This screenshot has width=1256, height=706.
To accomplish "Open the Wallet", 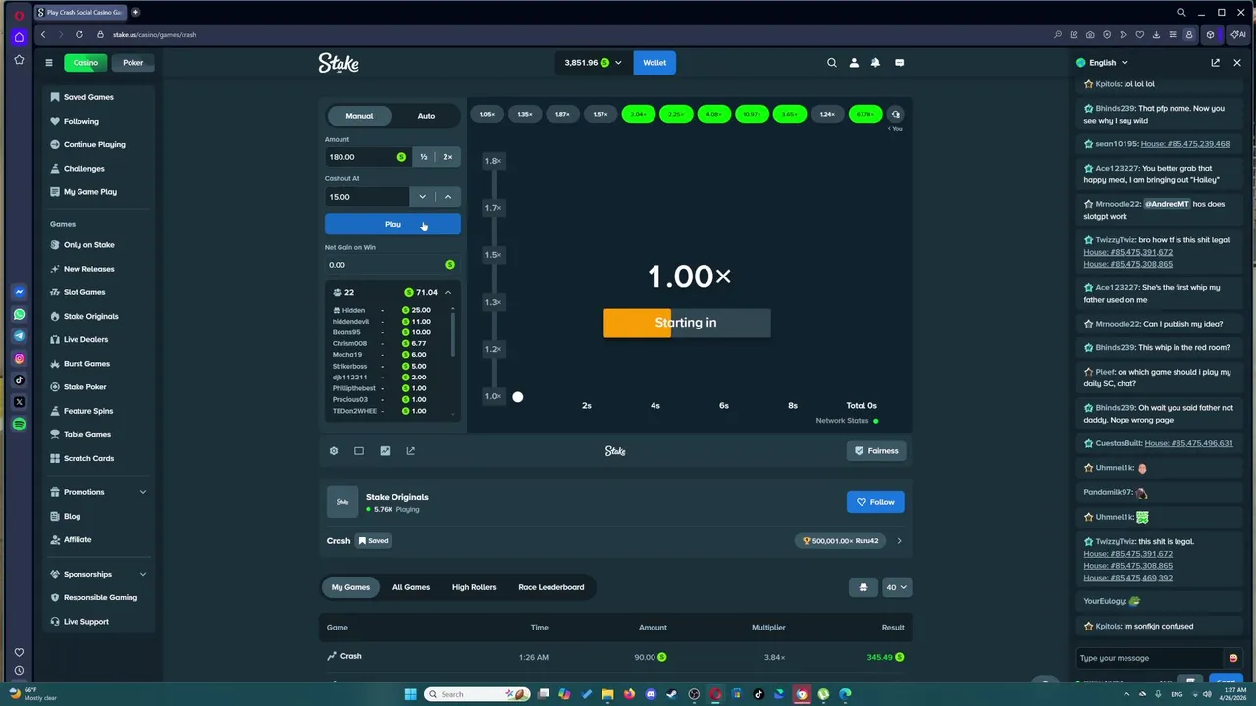I will tap(654, 63).
